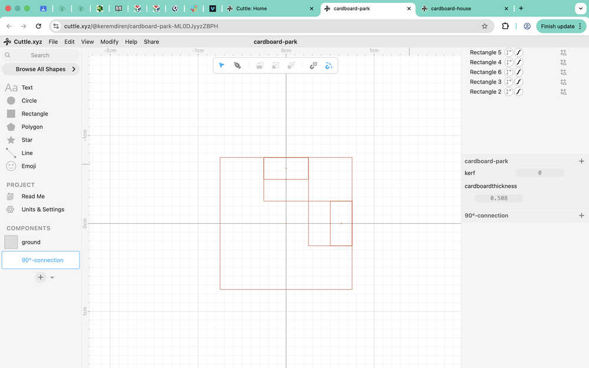Open dropdown arrow next to add component

52,277
